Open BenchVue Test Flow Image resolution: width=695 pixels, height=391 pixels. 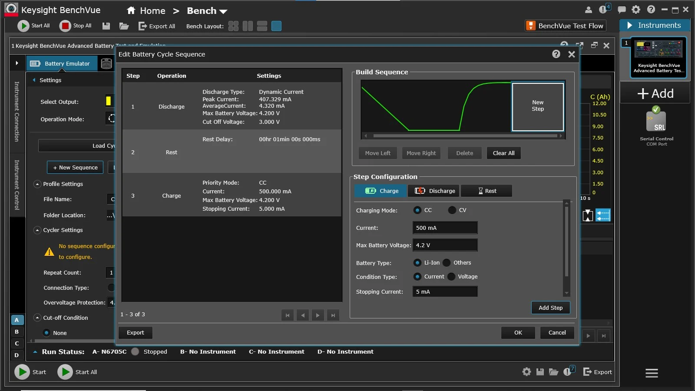click(566, 26)
